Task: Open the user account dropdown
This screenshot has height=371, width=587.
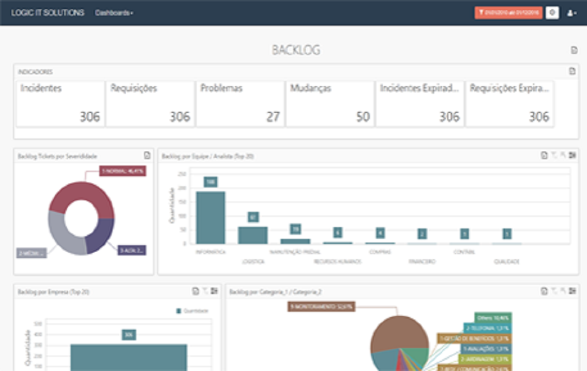Action: click(571, 13)
